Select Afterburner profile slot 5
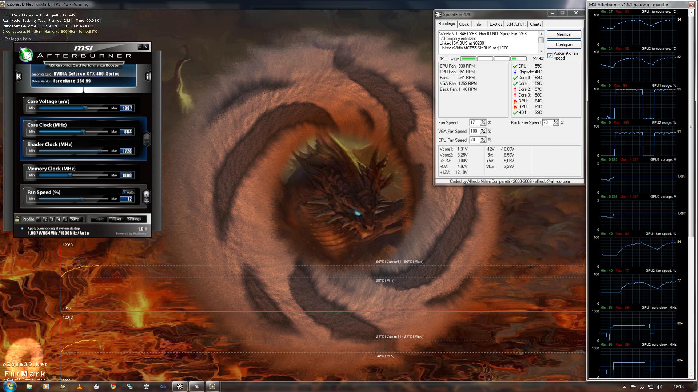Viewport: 698px width, 392px height. [x=65, y=219]
